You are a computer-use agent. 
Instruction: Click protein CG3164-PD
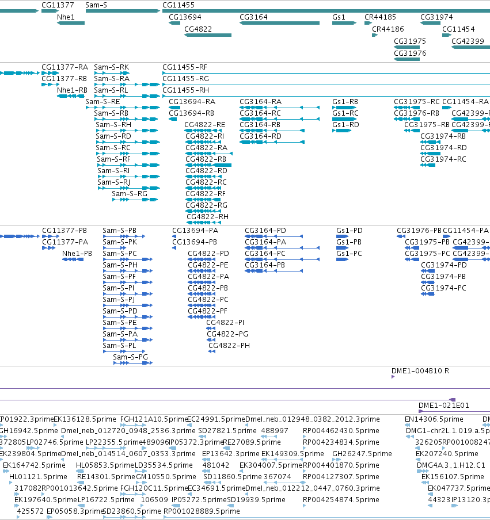(x=265, y=231)
